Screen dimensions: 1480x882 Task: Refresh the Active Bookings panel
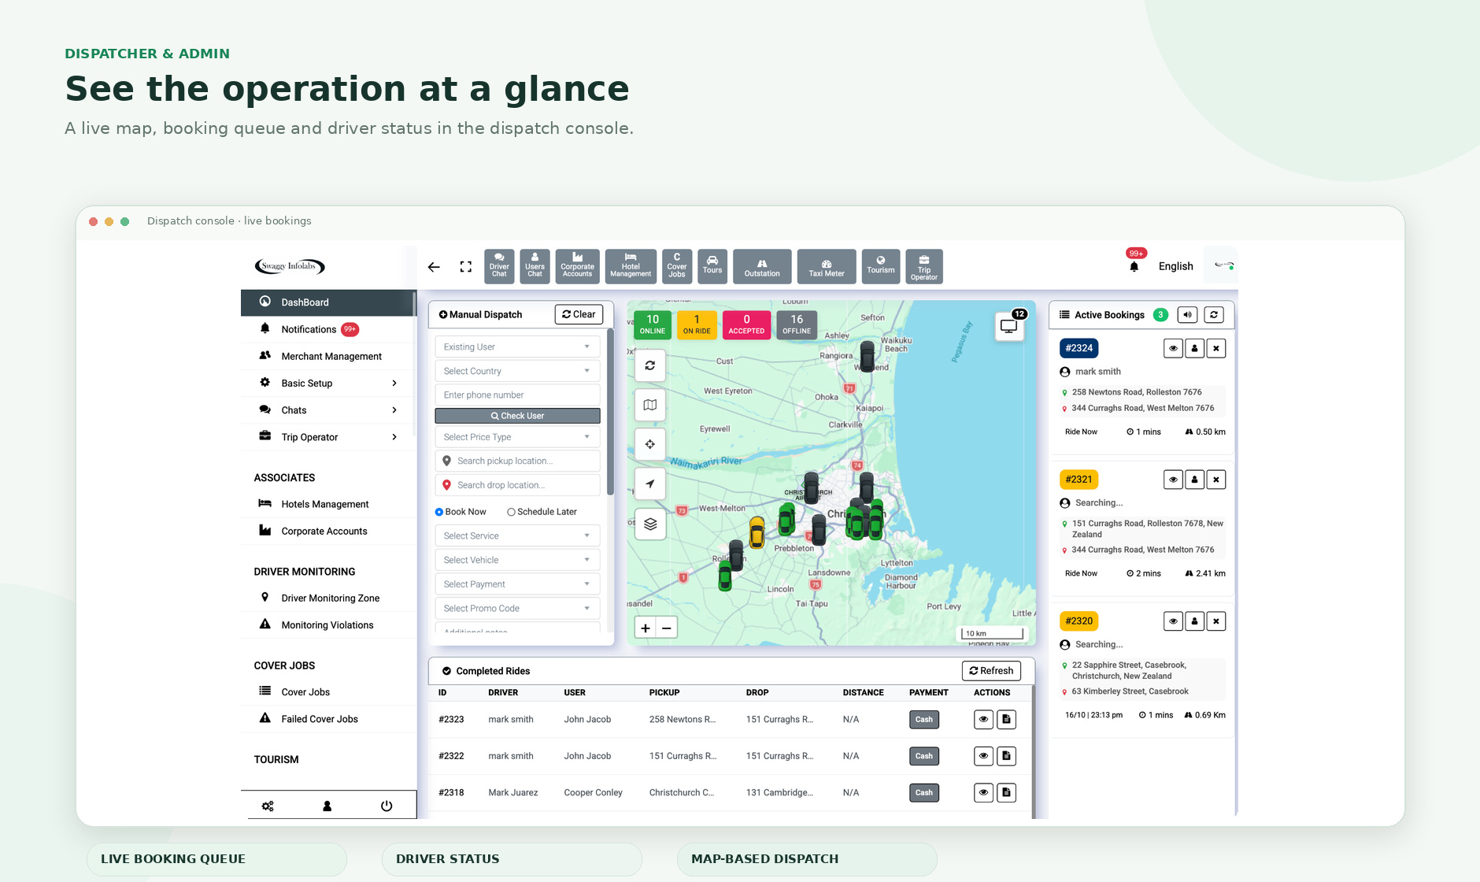1214,314
